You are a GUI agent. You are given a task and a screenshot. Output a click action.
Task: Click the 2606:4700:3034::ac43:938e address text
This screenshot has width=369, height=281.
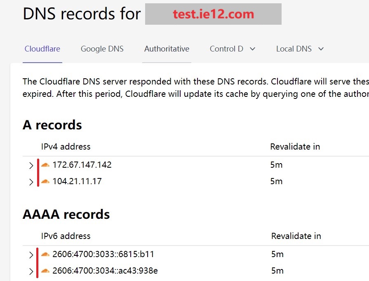pos(105,271)
